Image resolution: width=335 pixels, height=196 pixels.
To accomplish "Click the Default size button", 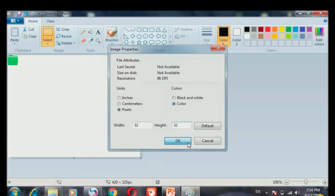I will click(x=207, y=126).
